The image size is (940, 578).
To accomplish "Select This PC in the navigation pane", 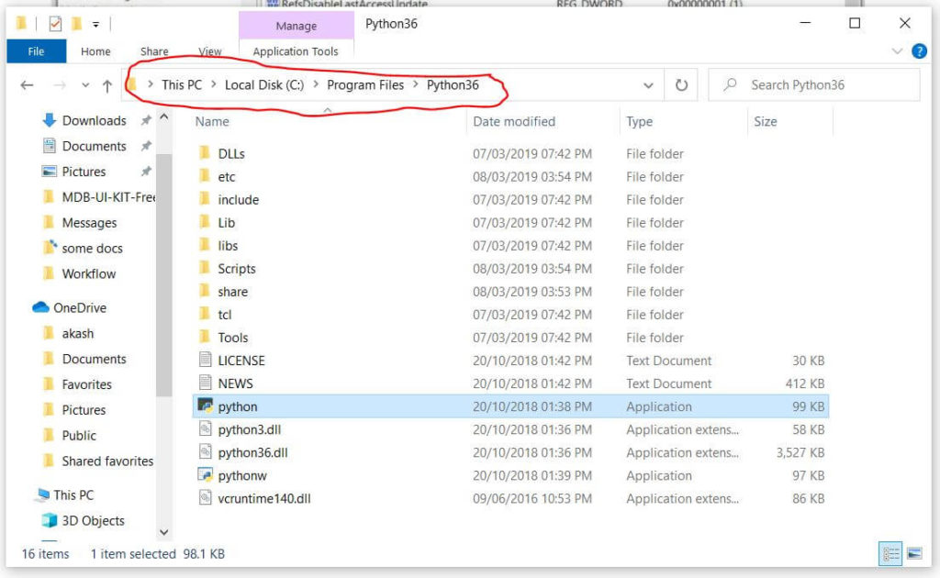I will [73, 495].
